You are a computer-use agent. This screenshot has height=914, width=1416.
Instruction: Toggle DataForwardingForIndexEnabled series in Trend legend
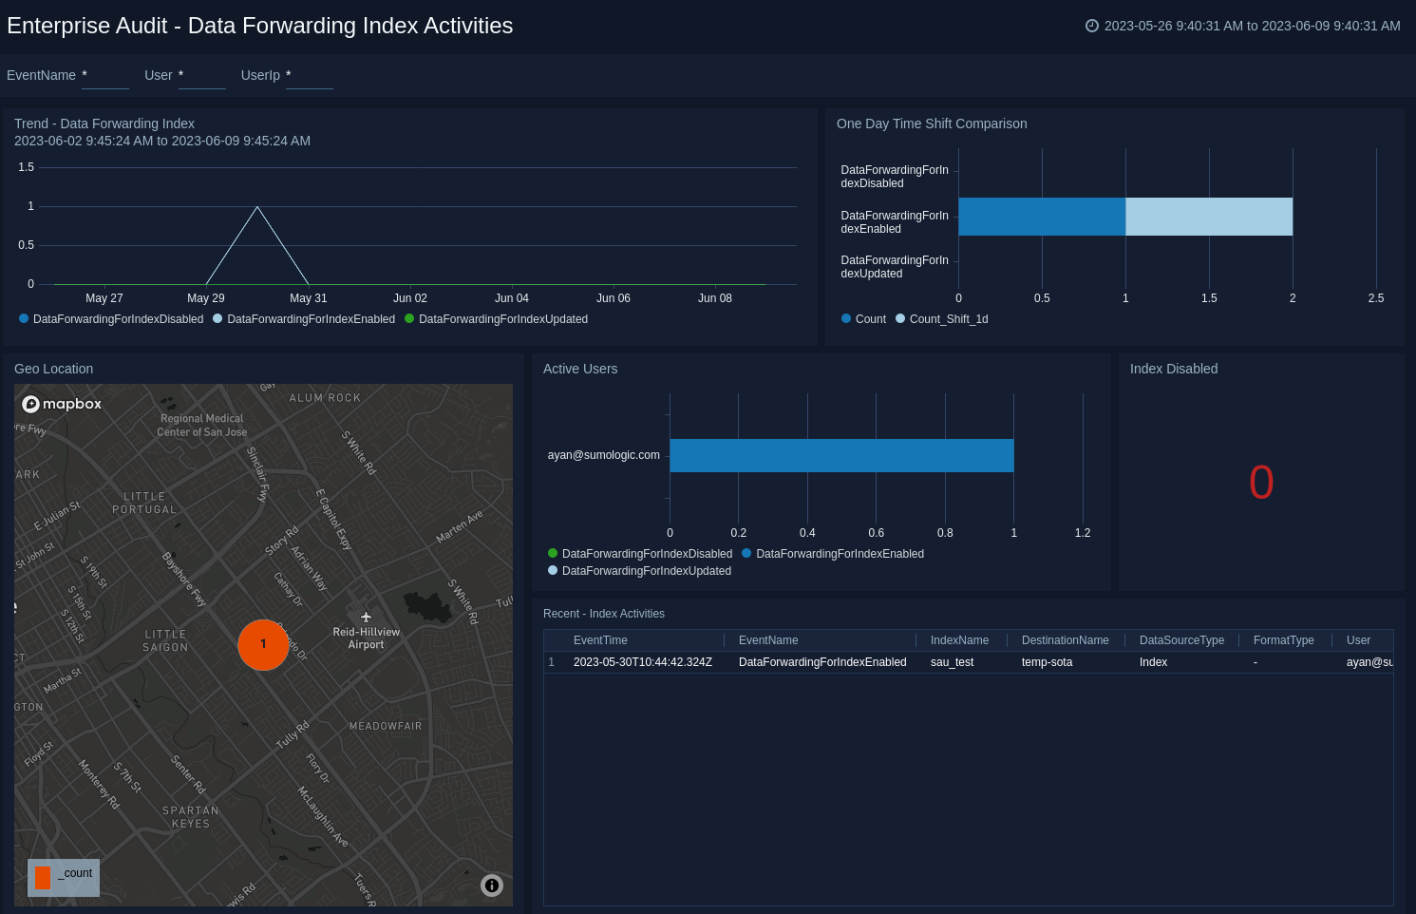pos(311,319)
